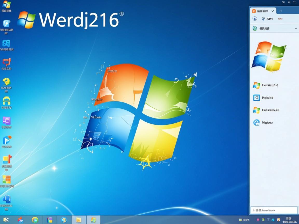The width and height of the screenshot is (299, 224).
Task: Open the four-color tiles desktop icon
Action: [6, 179]
